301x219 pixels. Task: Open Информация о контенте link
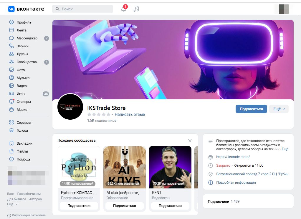click(27, 215)
